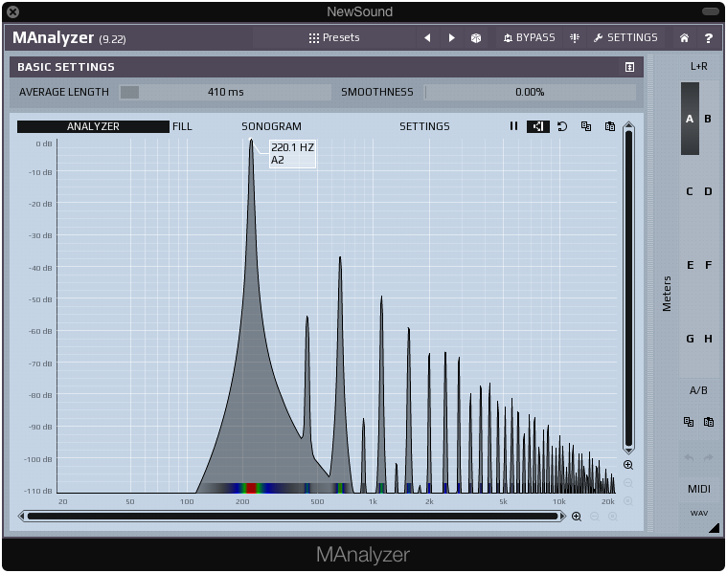
Task: Copy the analyzer graph using the copy icon
Action: [x=586, y=126]
